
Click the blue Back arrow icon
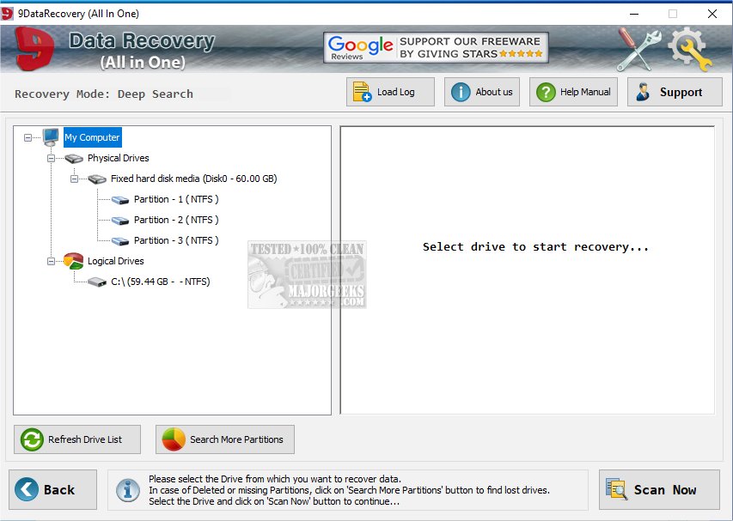pyautogui.click(x=27, y=489)
